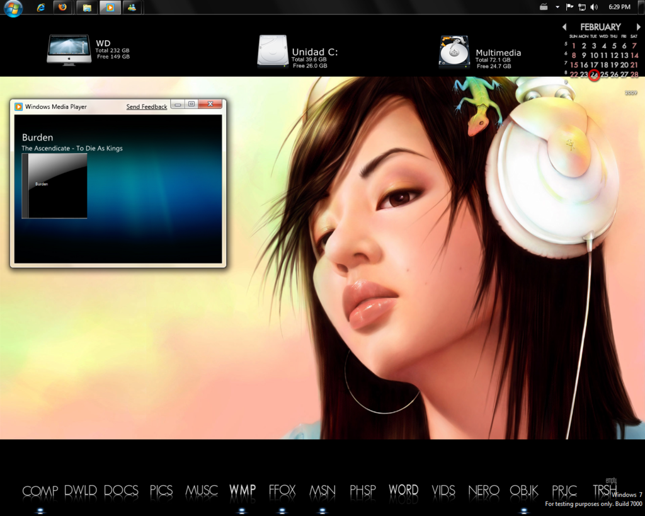Click the 6:29 PM clock
This screenshot has width=645, height=516.
tap(619, 6)
